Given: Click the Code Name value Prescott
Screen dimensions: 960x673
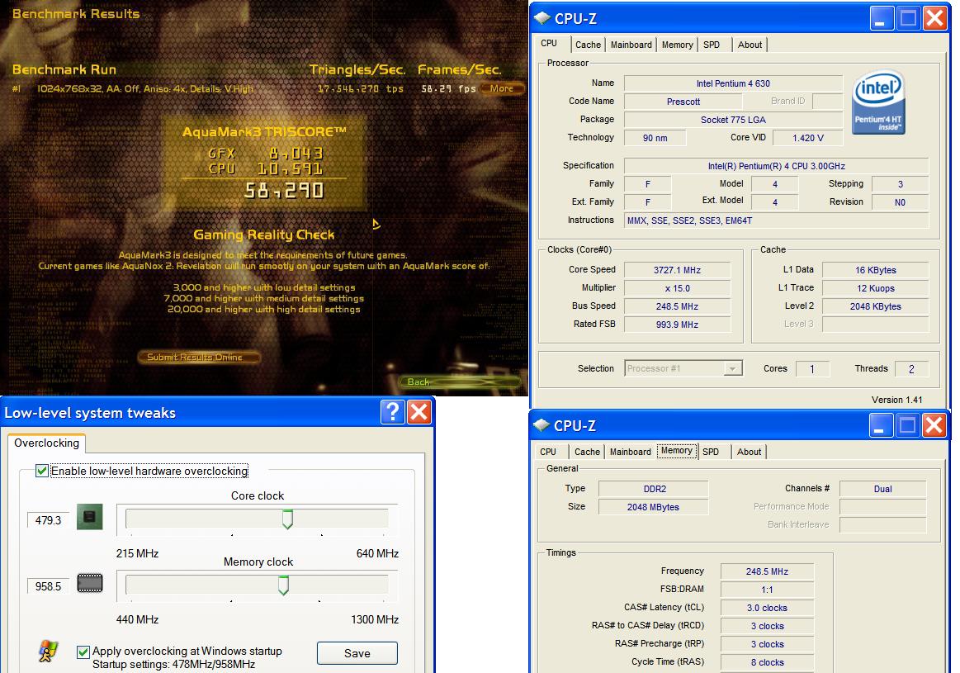Looking at the screenshot, I should [x=683, y=102].
